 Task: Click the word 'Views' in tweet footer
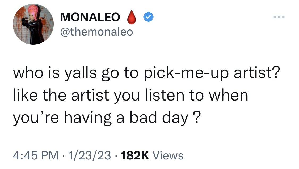pyautogui.click(x=168, y=155)
